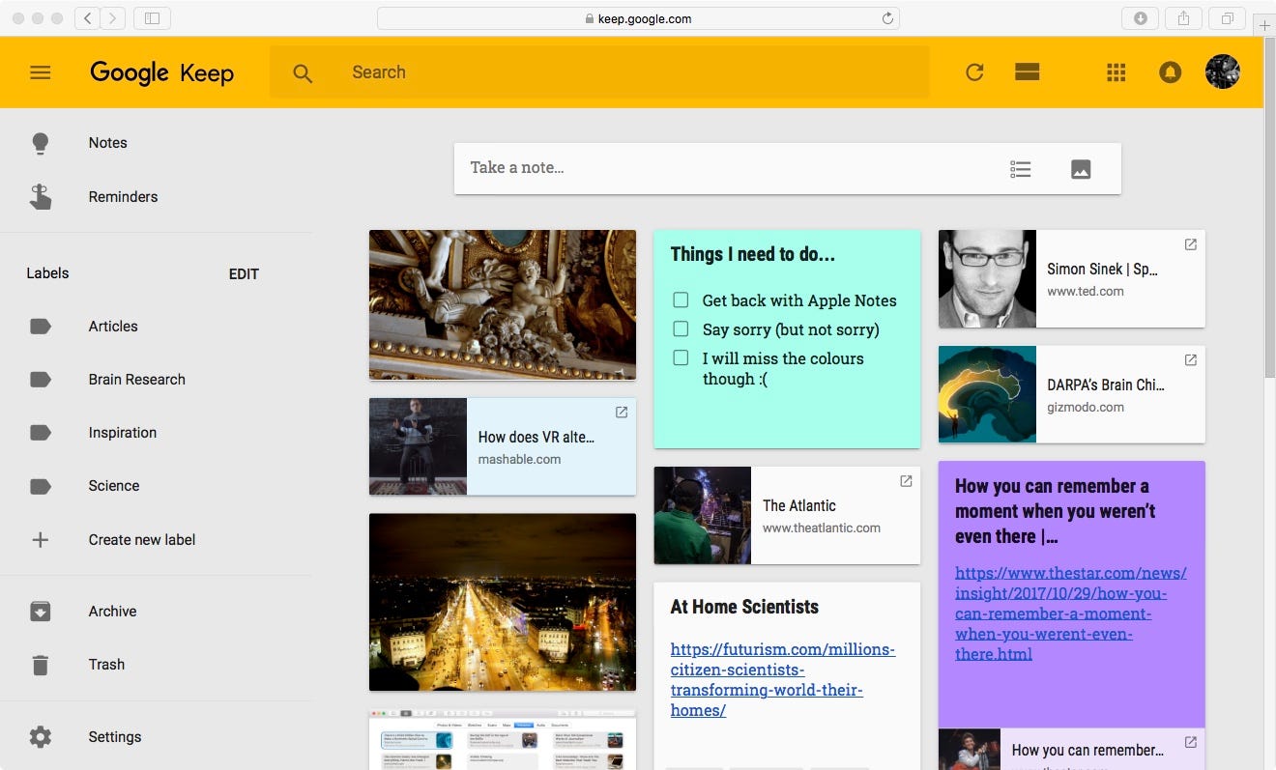This screenshot has height=770, width=1276.
Task: Click the Reminders hand icon
Action: (x=40, y=196)
